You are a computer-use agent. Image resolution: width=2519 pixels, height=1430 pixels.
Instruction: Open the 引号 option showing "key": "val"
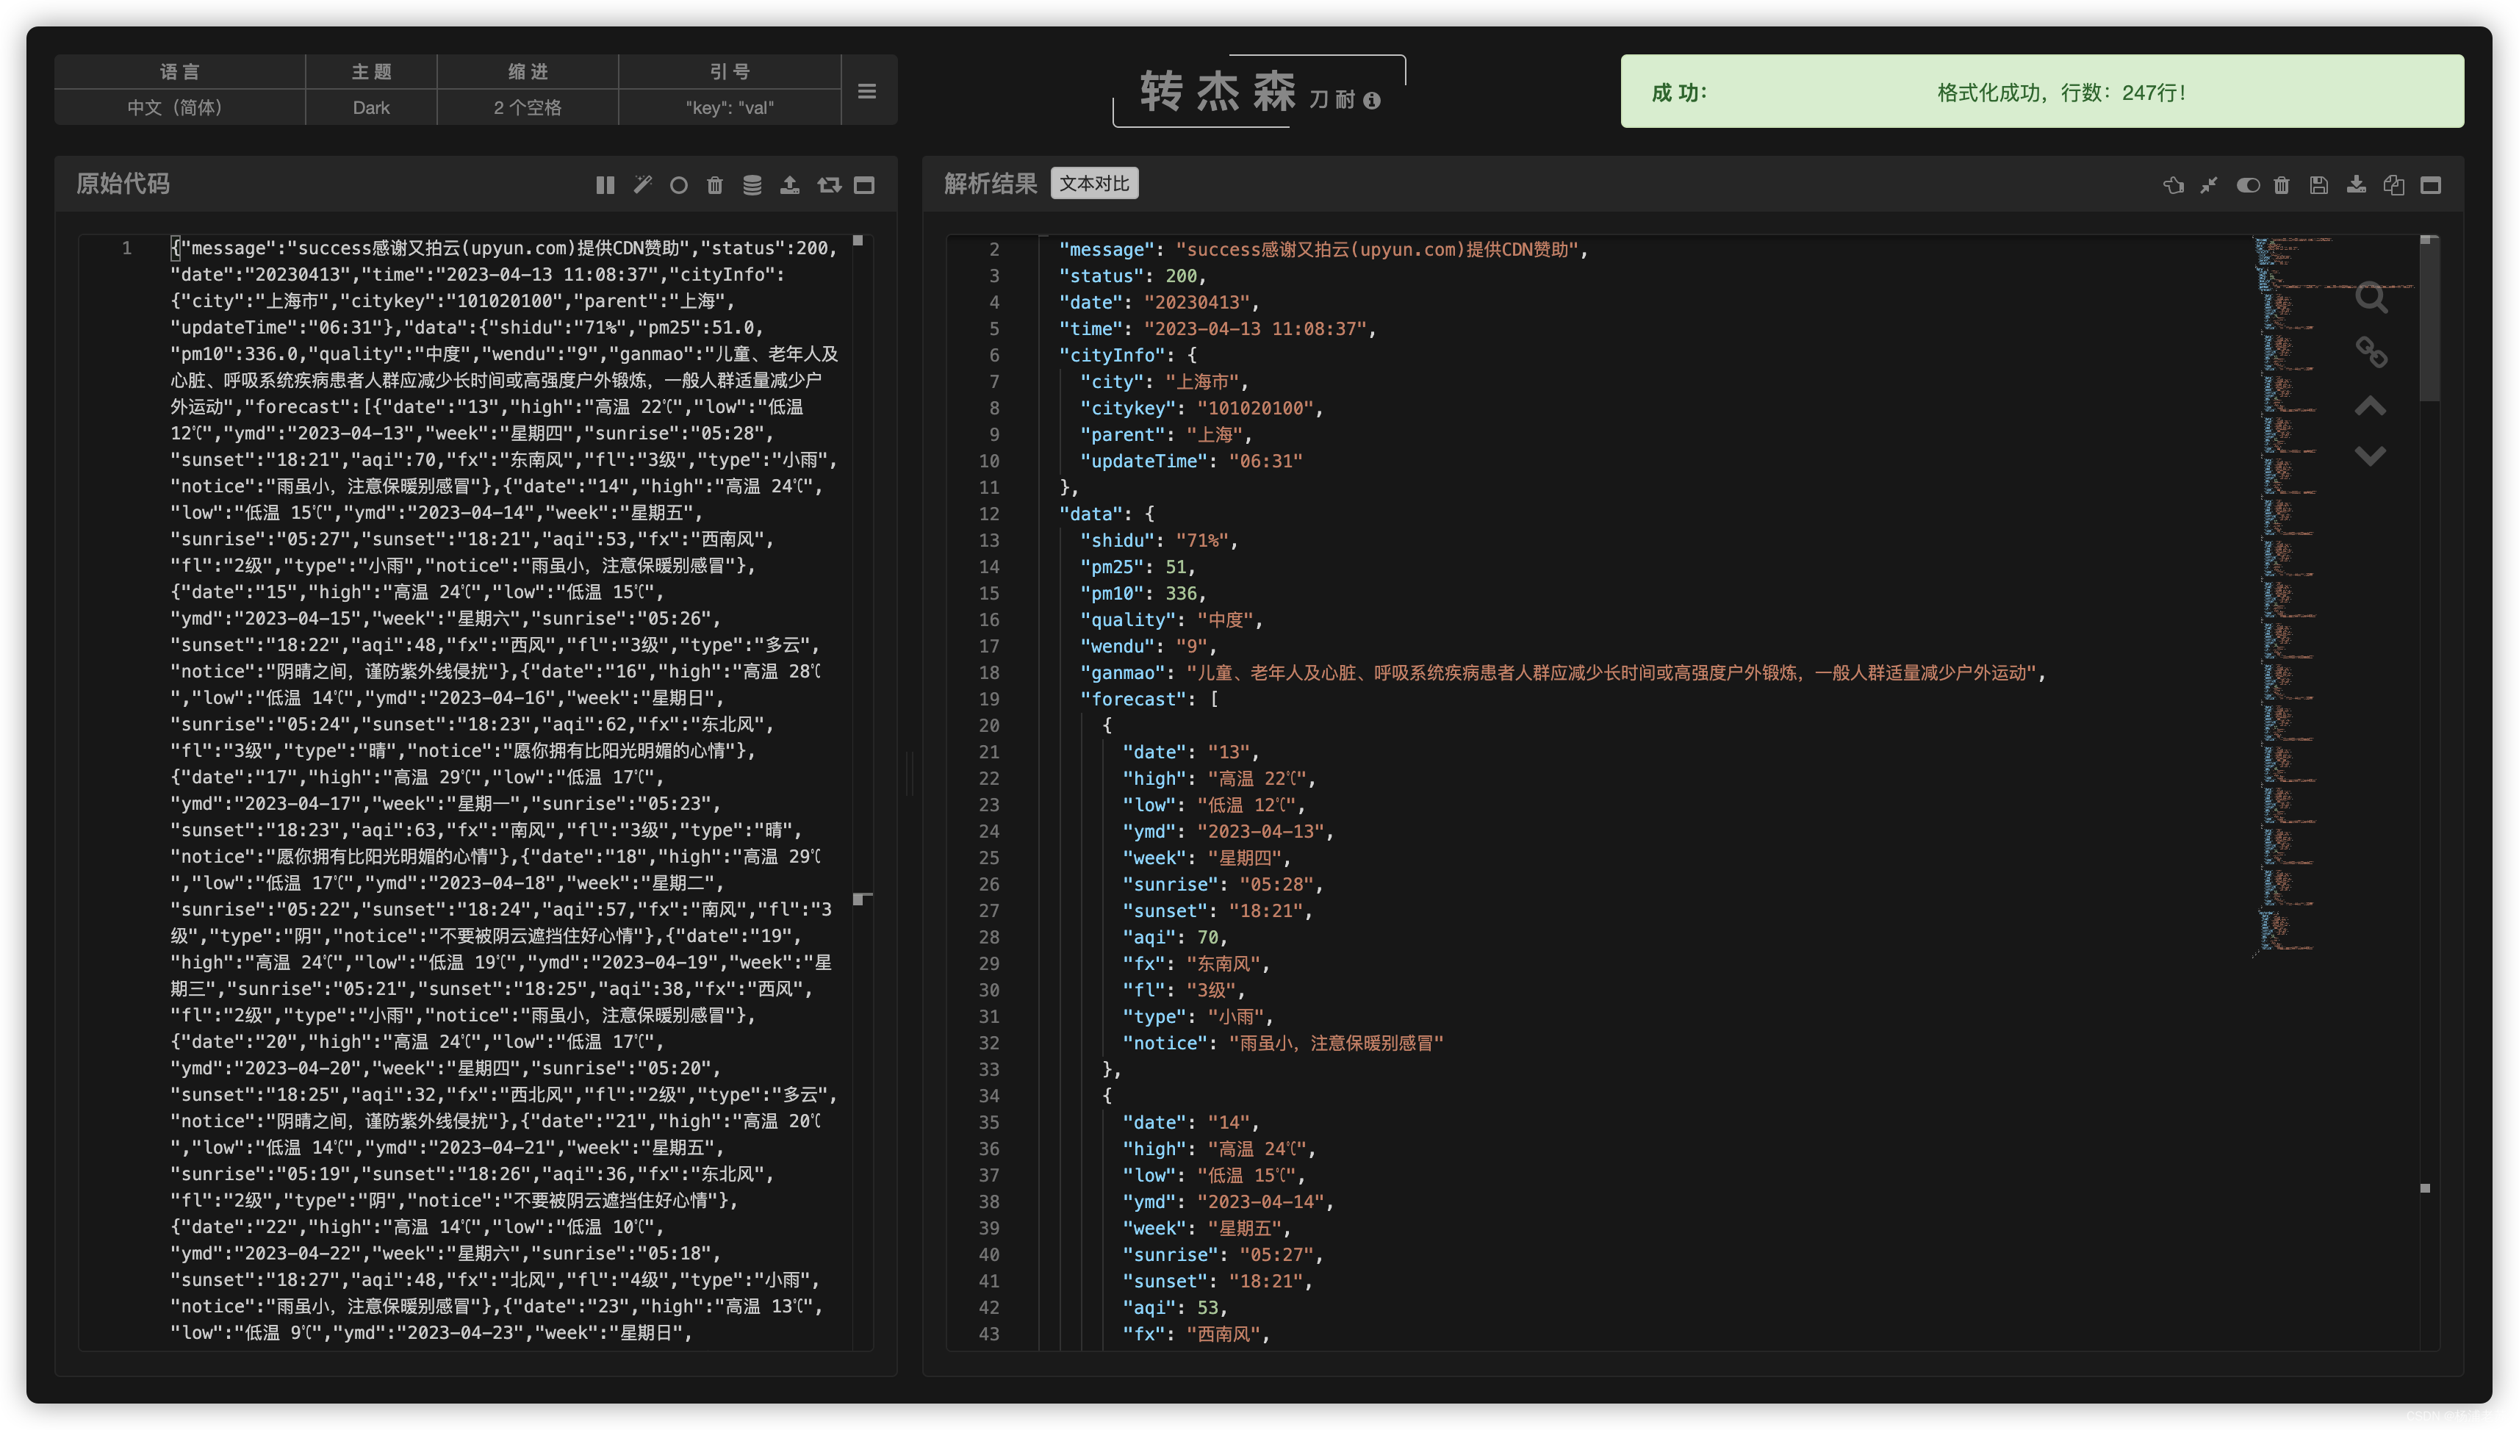click(x=730, y=107)
